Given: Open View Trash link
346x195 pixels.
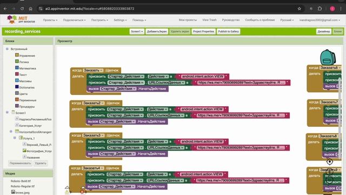Looking at the screenshot, I should pos(209,20).
